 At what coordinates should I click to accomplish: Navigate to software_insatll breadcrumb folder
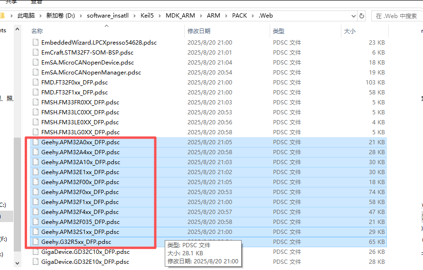pos(108,16)
